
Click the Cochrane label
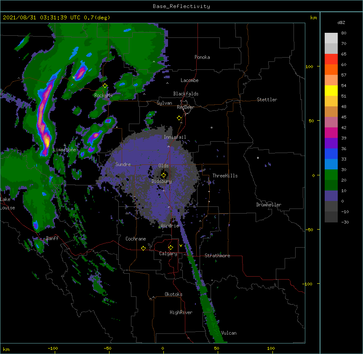pos(136,239)
